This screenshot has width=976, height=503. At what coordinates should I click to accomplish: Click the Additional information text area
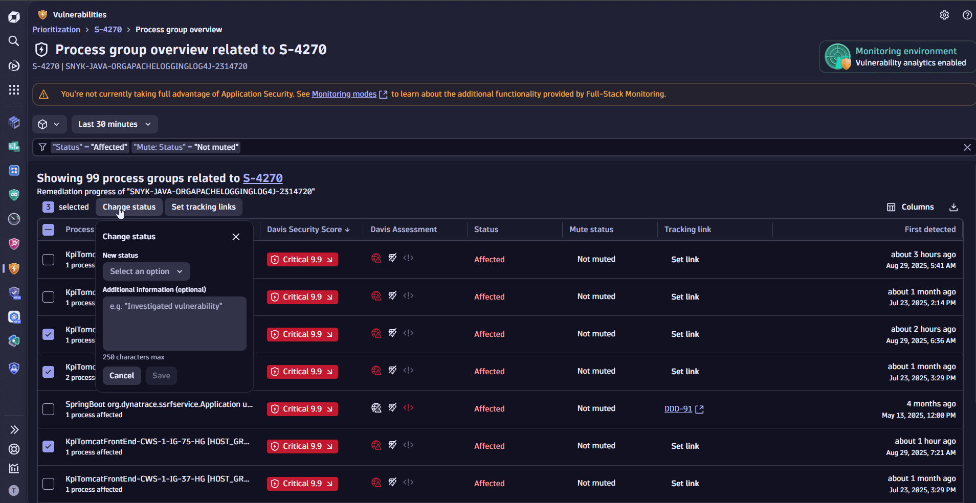174,324
